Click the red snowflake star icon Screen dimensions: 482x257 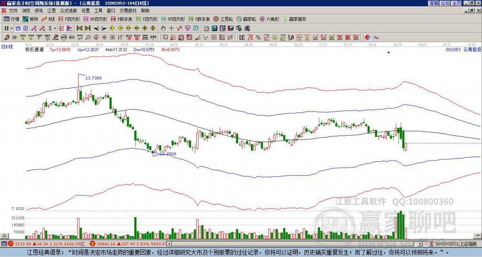tap(104, 38)
